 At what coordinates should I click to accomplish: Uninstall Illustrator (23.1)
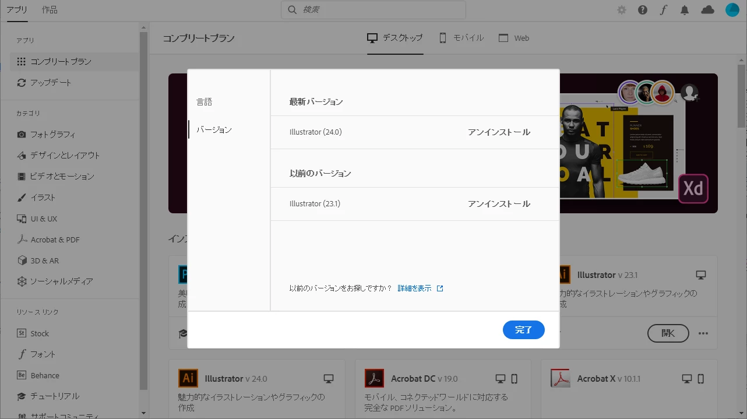click(499, 204)
